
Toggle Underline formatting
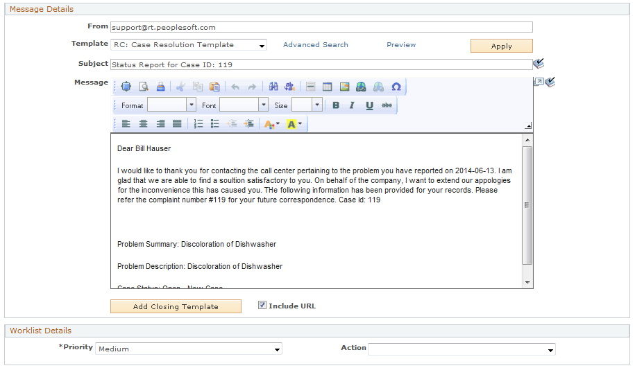[369, 105]
